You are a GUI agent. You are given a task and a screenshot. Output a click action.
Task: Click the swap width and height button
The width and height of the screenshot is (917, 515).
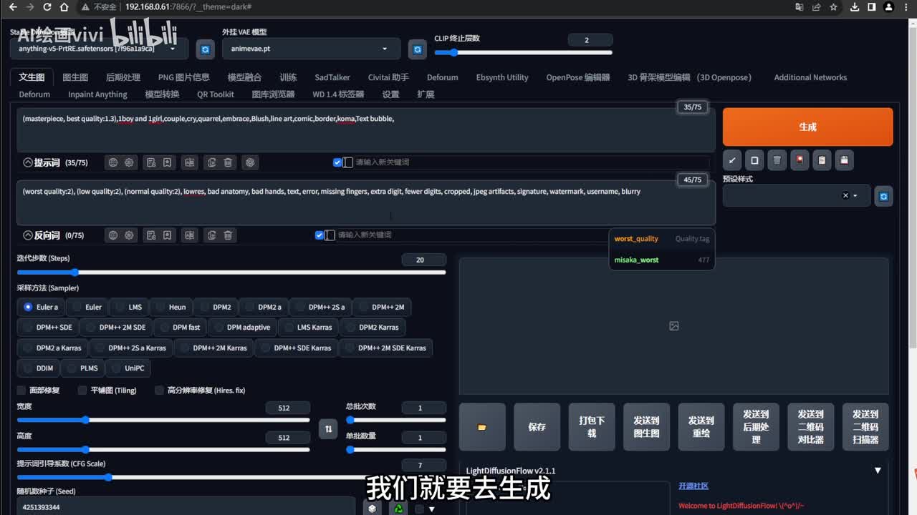pyautogui.click(x=328, y=428)
